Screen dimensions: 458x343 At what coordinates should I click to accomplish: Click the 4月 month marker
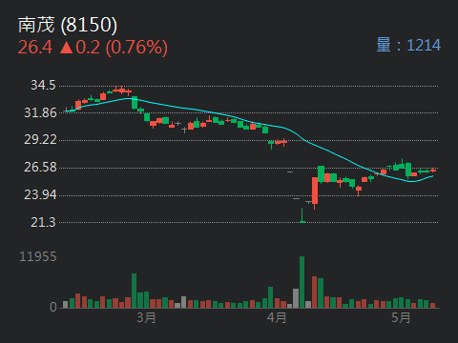coord(277,317)
